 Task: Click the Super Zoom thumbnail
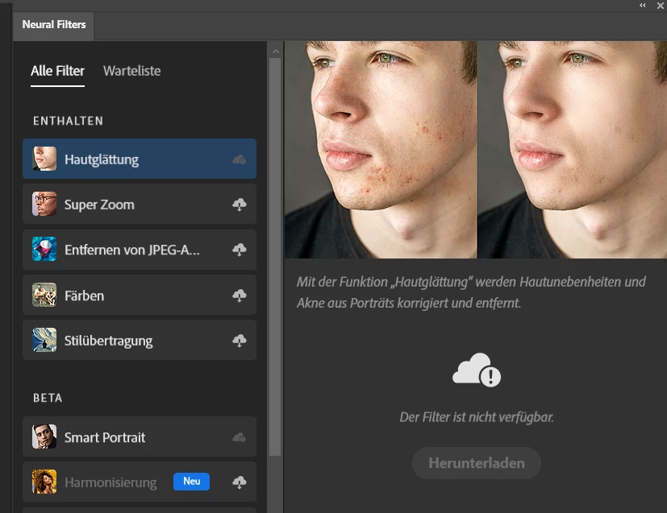[x=44, y=204]
